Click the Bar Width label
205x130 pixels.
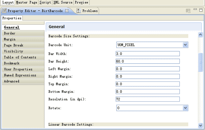58,54
